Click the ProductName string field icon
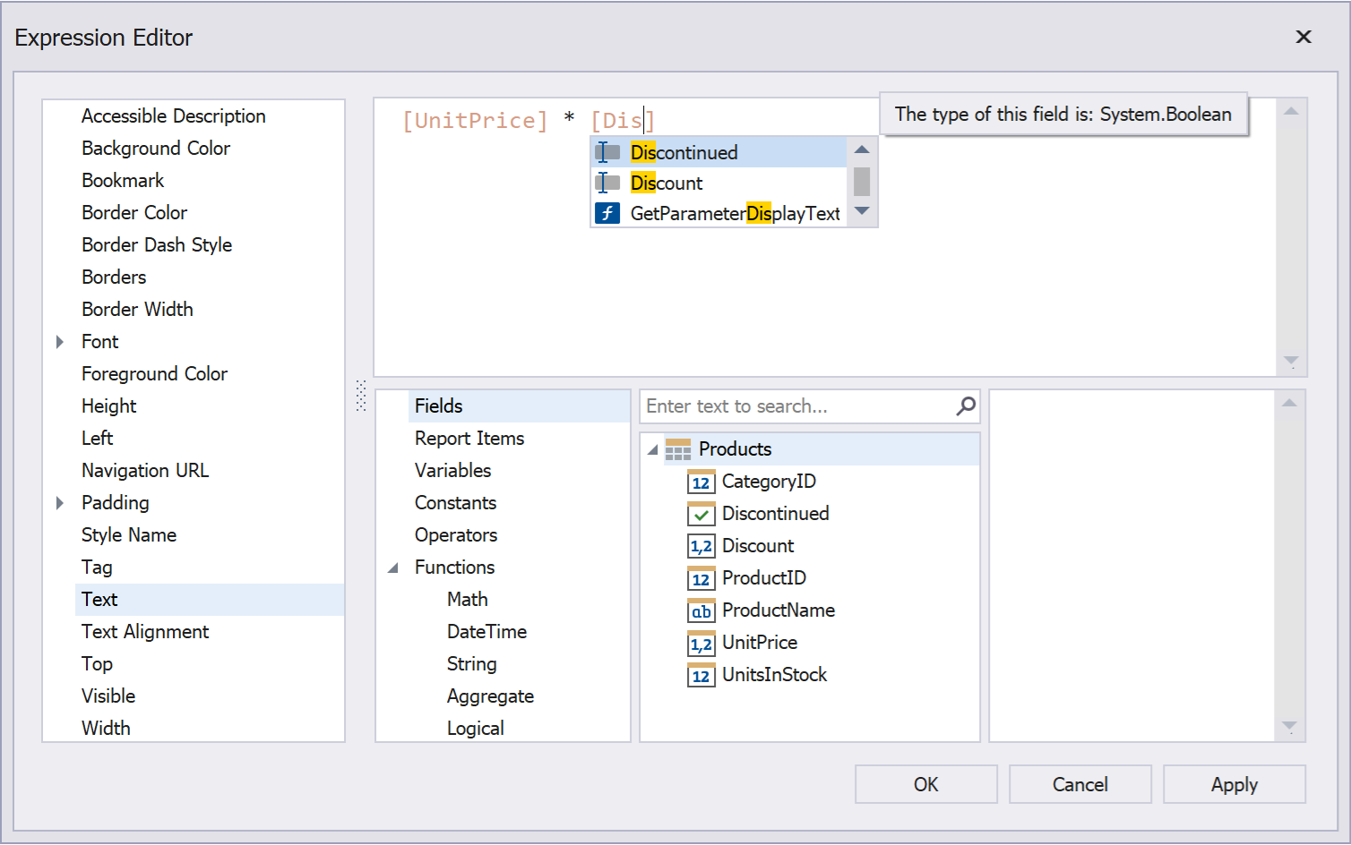 (x=701, y=610)
